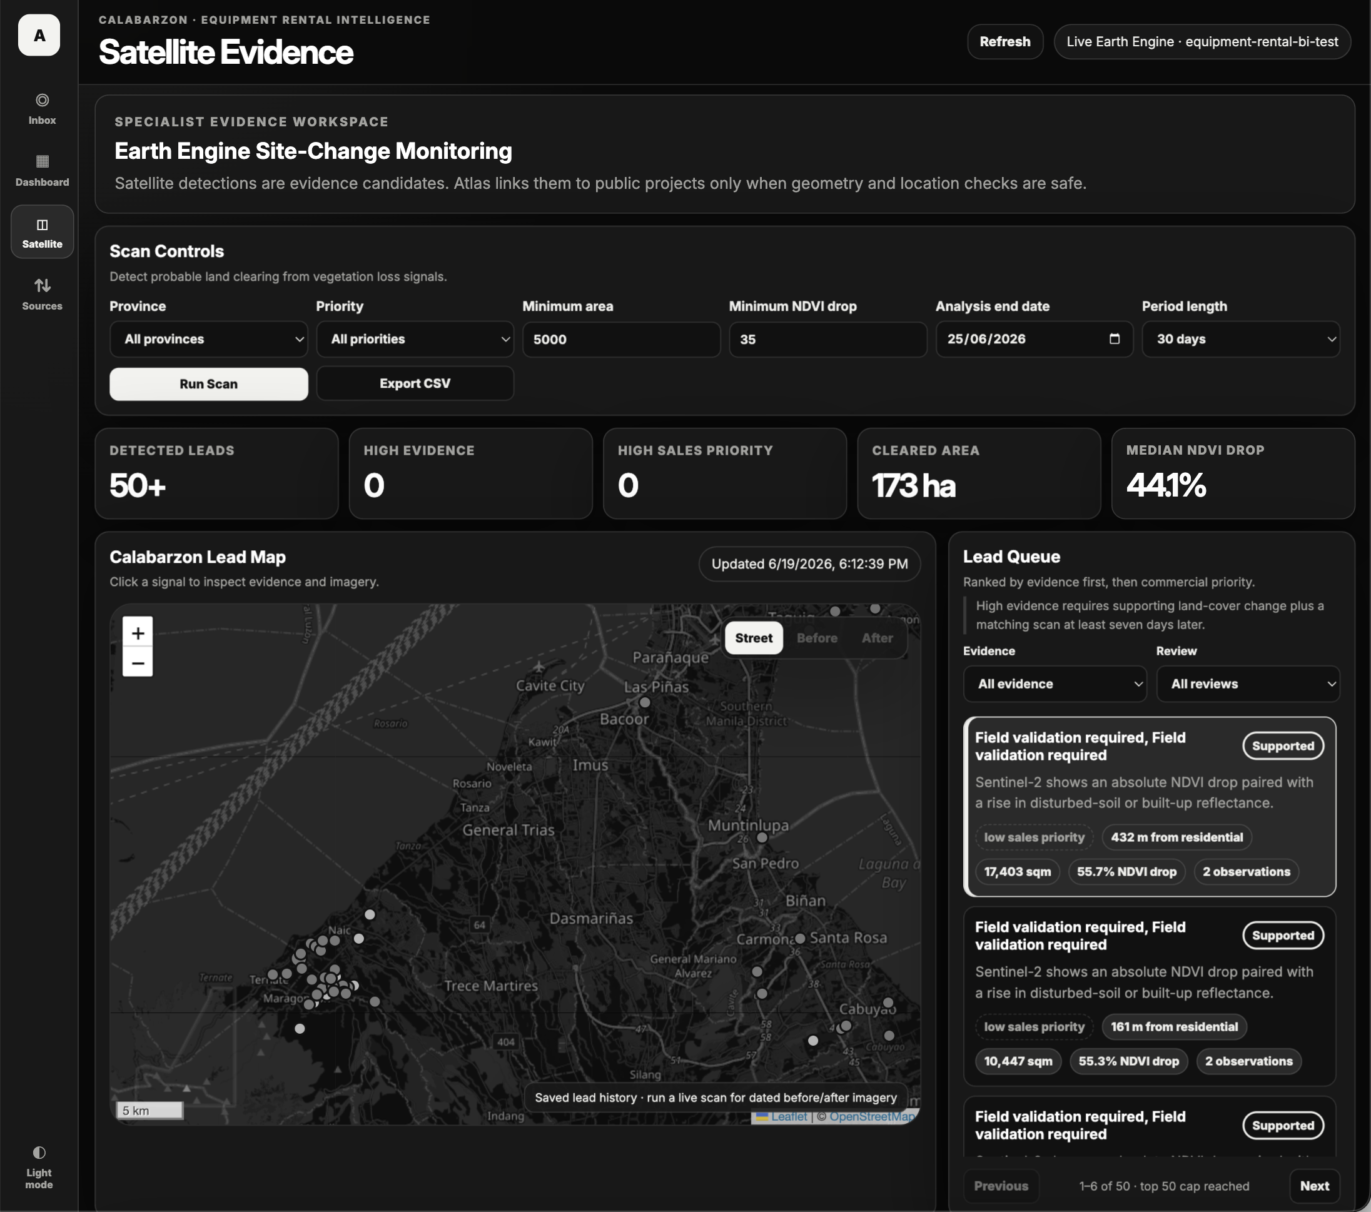Click the High Sales Priority stat card
The height and width of the screenshot is (1212, 1371).
coord(725,473)
